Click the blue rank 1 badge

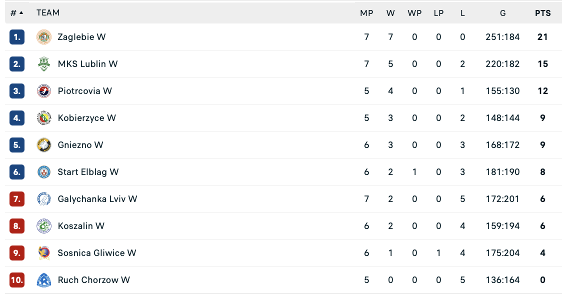pyautogui.click(x=17, y=37)
